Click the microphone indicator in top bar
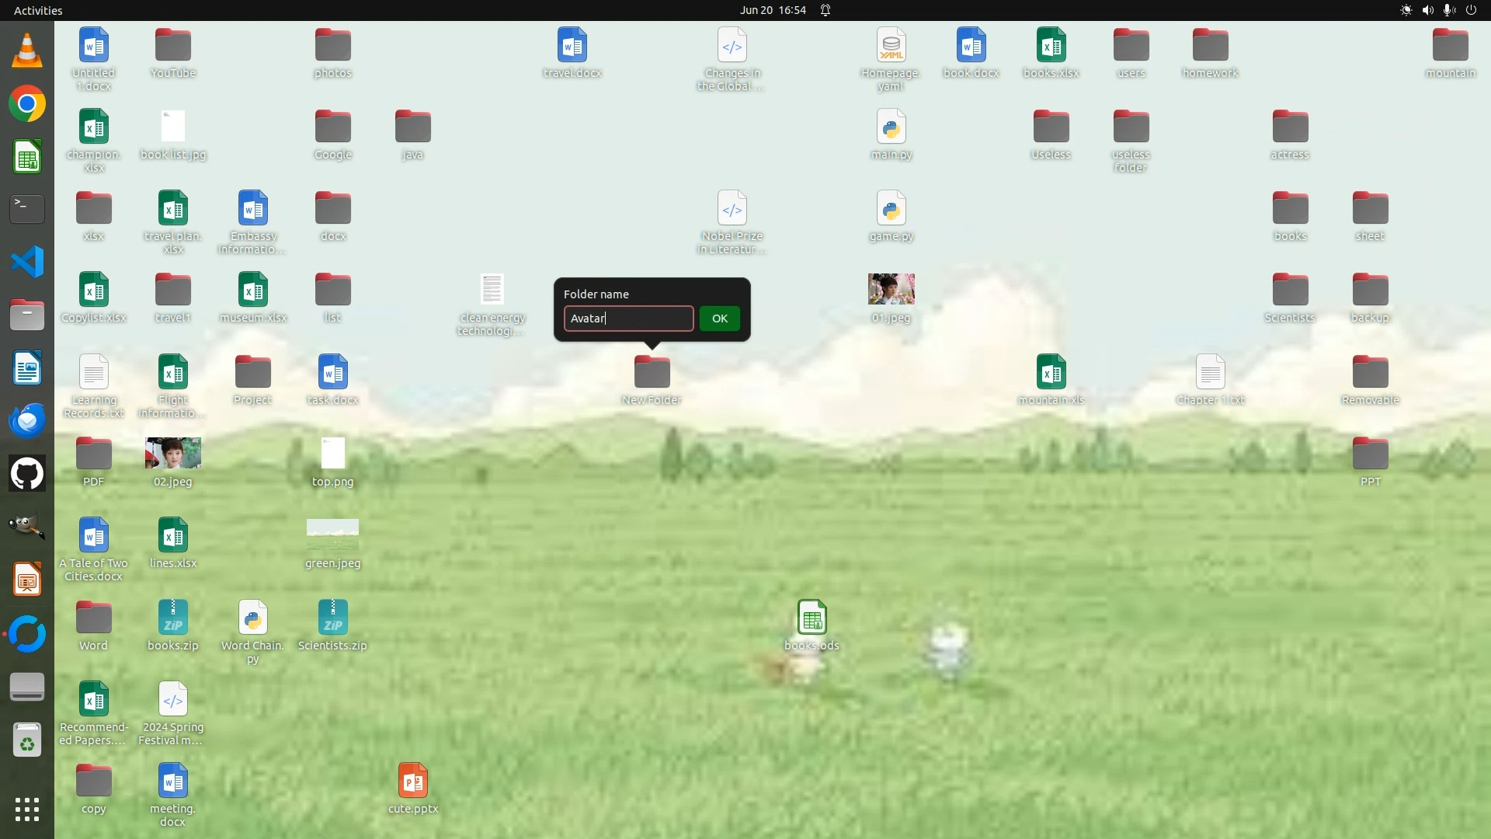This screenshot has width=1491, height=839. (x=1449, y=10)
